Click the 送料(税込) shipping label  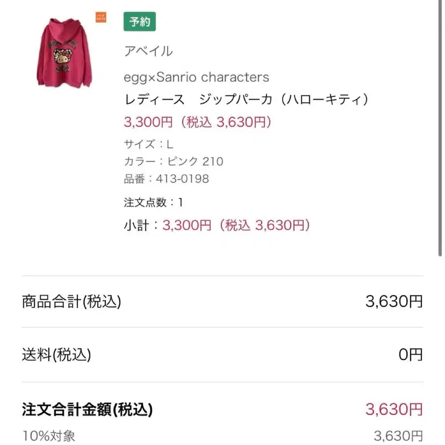point(56,354)
